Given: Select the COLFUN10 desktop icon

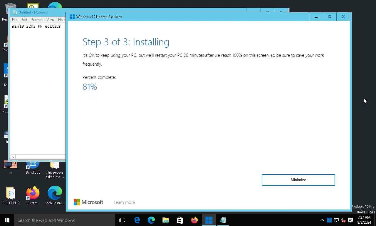Looking at the screenshot, I should click(x=11, y=195).
